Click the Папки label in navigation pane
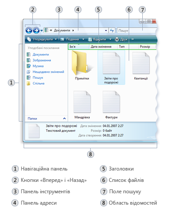 32,118
